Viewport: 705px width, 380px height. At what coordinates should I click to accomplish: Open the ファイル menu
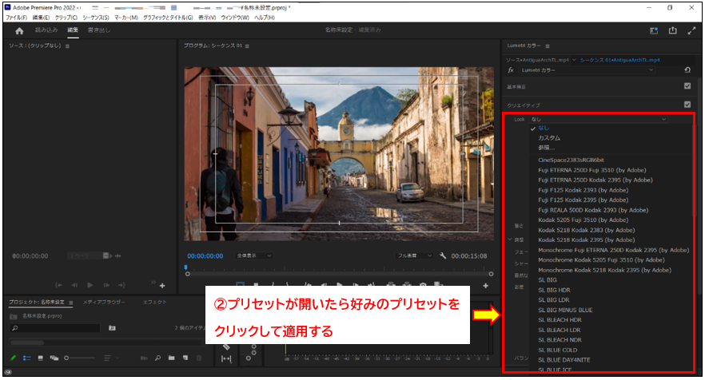(x=16, y=18)
